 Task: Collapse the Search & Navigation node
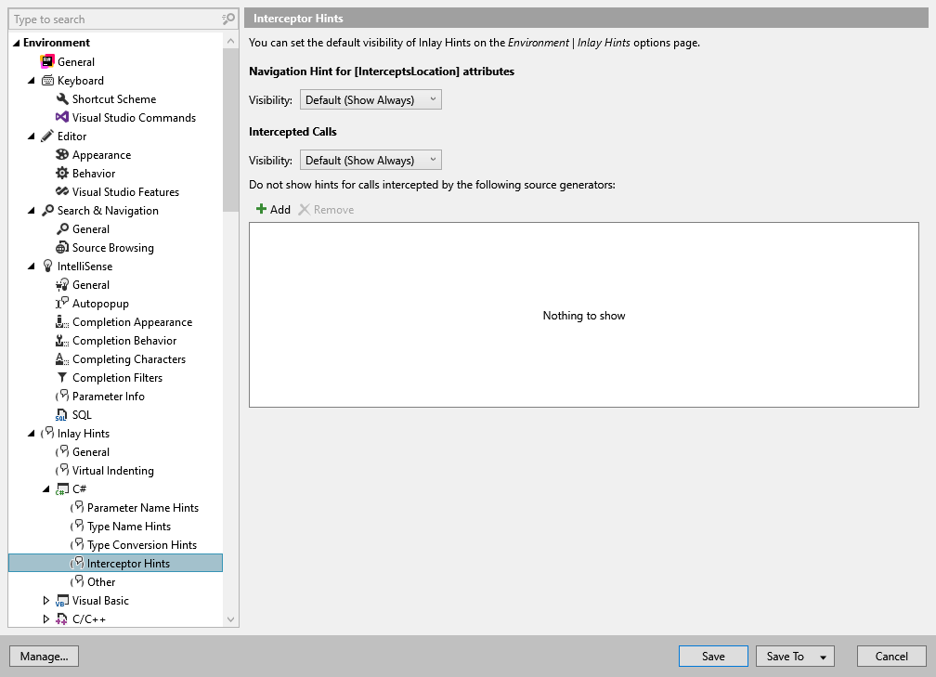tap(32, 211)
